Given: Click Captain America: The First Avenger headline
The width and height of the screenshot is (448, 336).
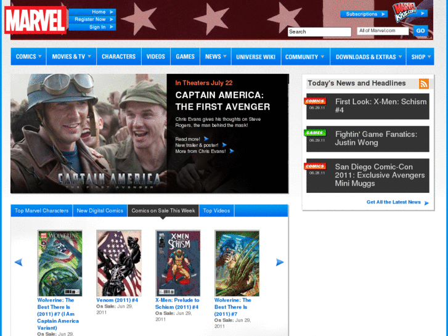Looking at the screenshot, I should (222, 101).
